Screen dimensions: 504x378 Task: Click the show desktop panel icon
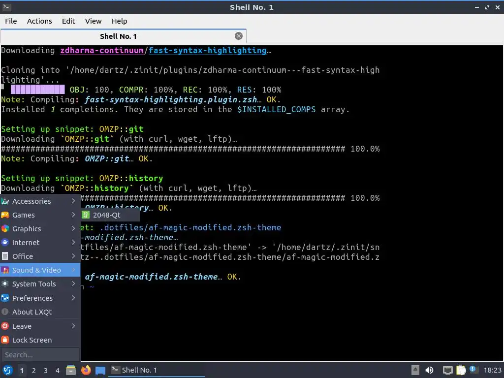coord(100,371)
